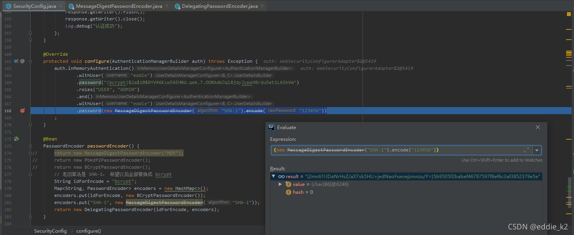Viewport: 574px width, 235px height.
Task: Click the rawPassword hint on line 168
Action: pyautogui.click(x=282, y=111)
